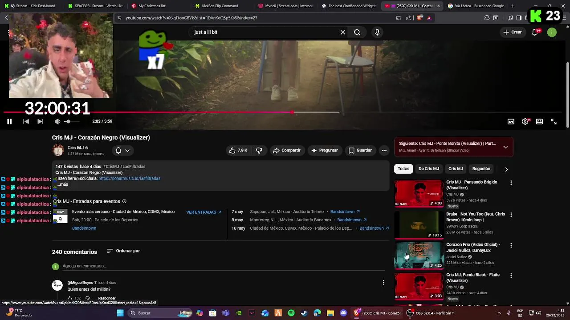Save video with Guardar button
This screenshot has width=570, height=320.
point(360,151)
